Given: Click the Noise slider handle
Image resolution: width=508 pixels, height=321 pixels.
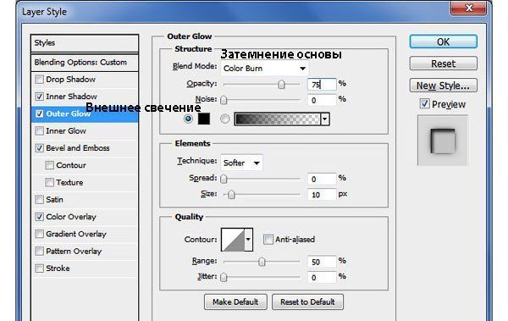Looking at the screenshot, I should tap(224, 100).
